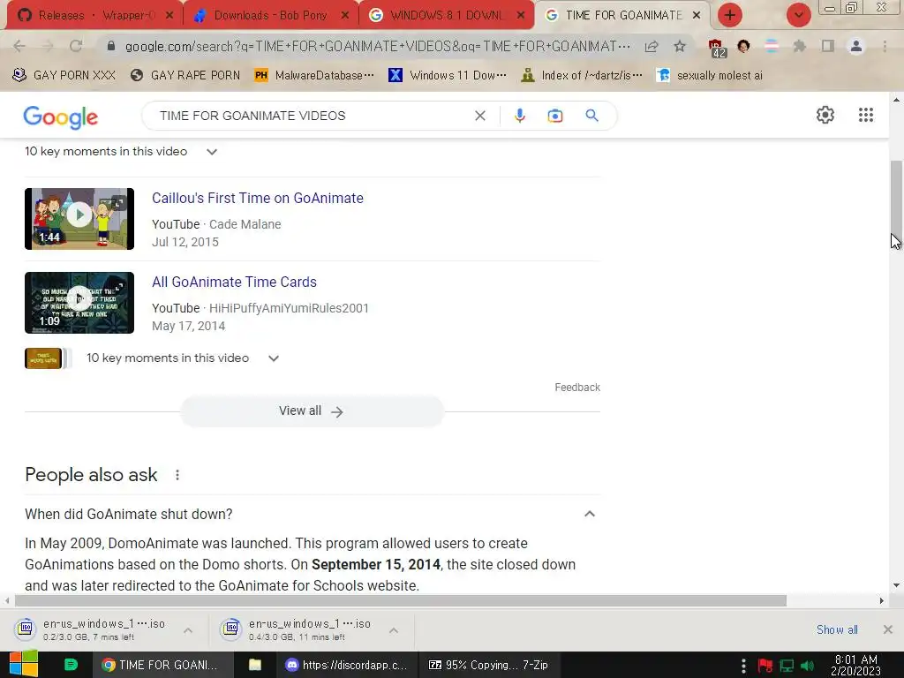This screenshot has height=678, width=904.
Task: Switch to the Downloads - Bob Pony tab
Action: tap(270, 15)
